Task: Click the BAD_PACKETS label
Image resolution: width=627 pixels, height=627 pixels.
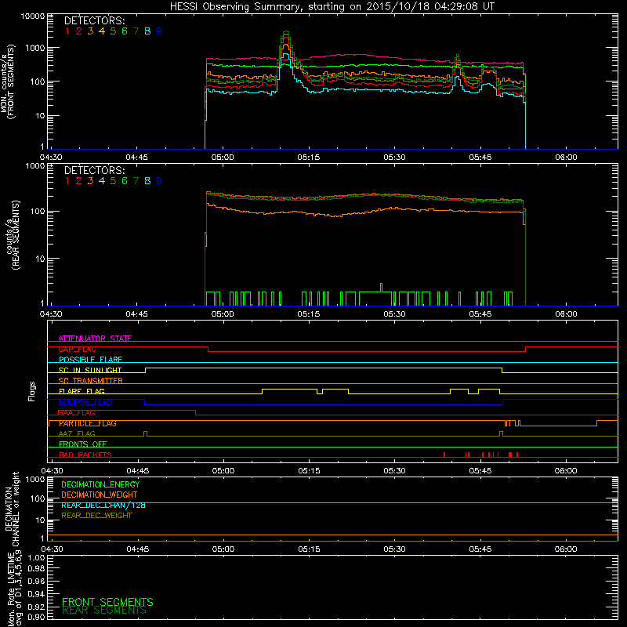Action: [85, 455]
